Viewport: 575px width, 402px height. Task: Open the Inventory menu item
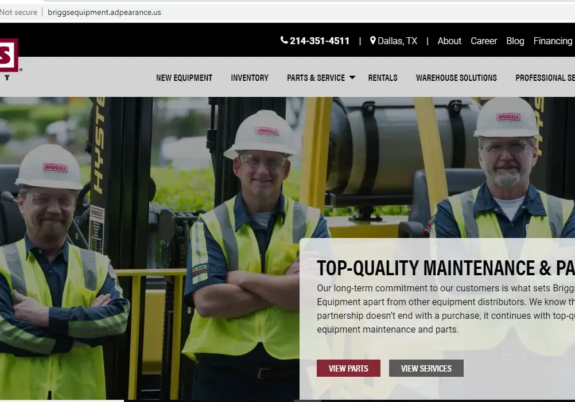point(250,78)
